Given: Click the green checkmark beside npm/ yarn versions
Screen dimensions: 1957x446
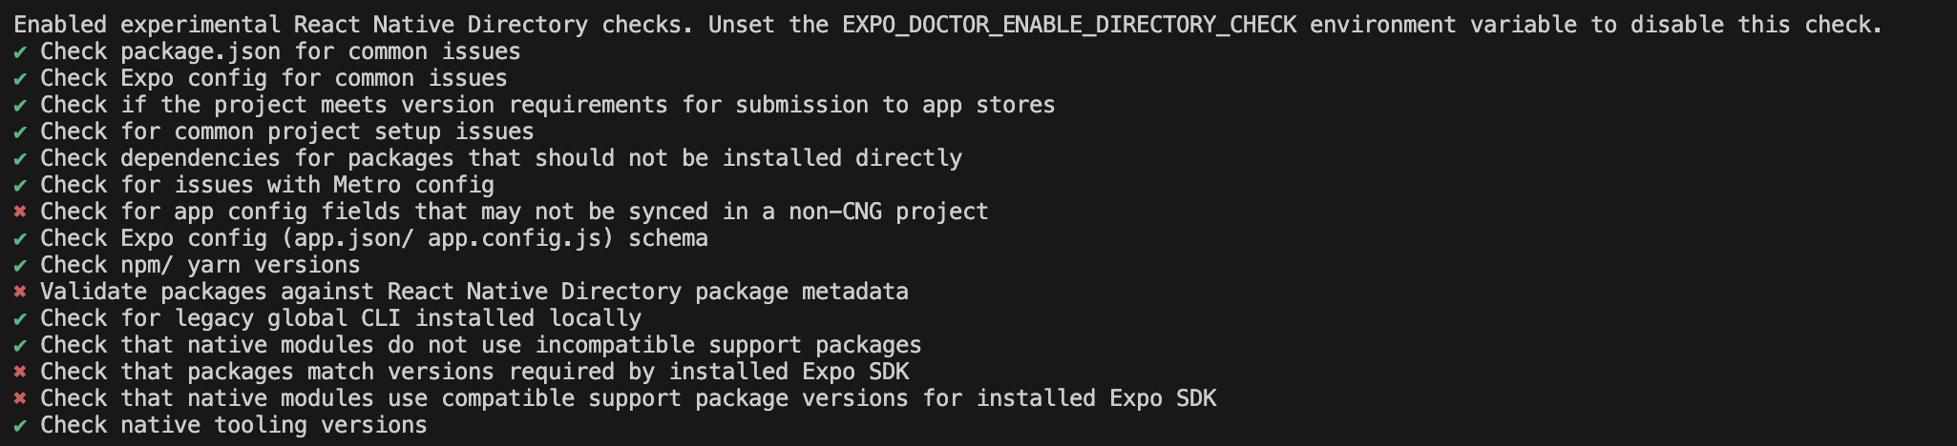Looking at the screenshot, I should [20, 265].
